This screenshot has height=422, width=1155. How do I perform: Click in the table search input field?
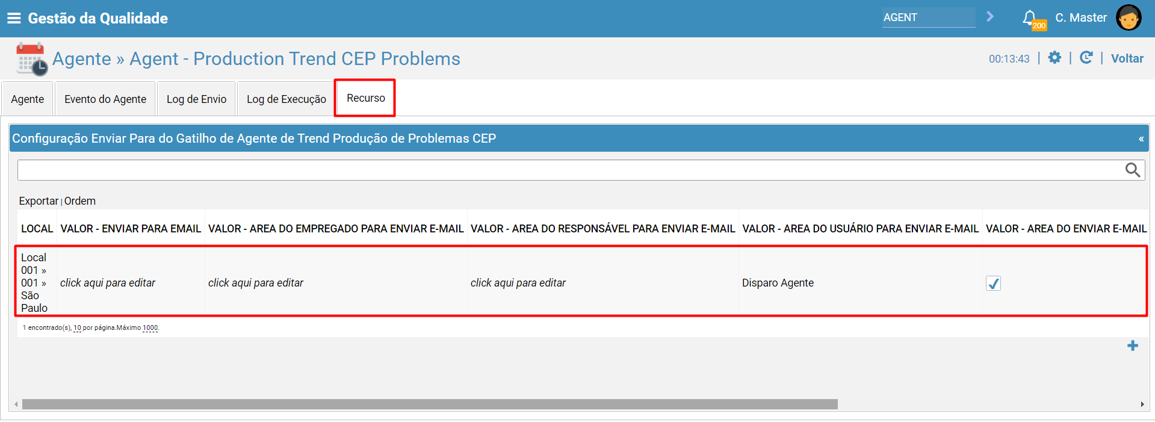(571, 170)
